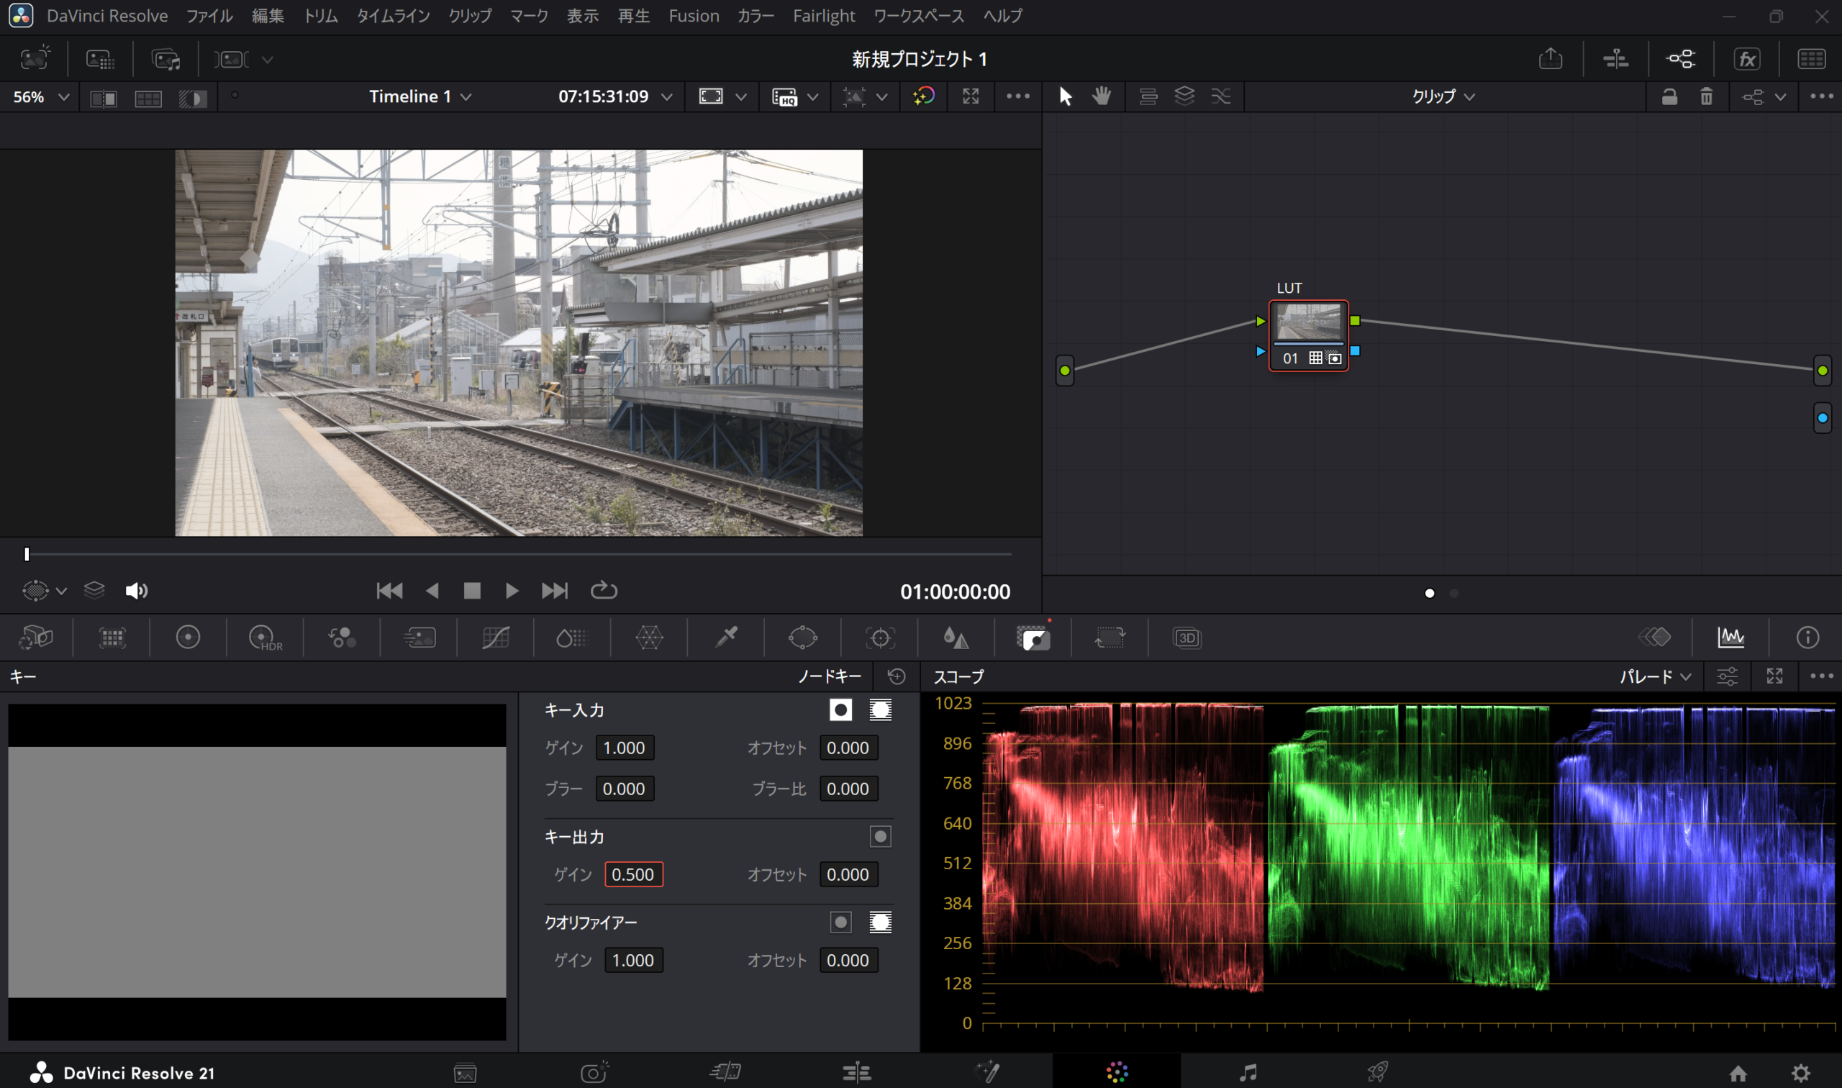The width and height of the screenshot is (1842, 1088).
Task: Open the Effects fx library
Action: pyautogui.click(x=1747, y=59)
